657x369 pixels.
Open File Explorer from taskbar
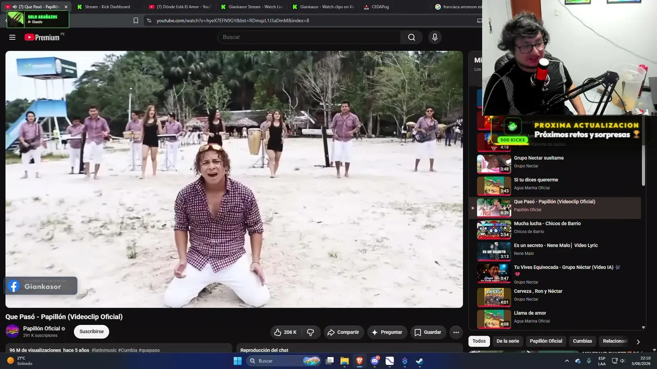point(344,361)
